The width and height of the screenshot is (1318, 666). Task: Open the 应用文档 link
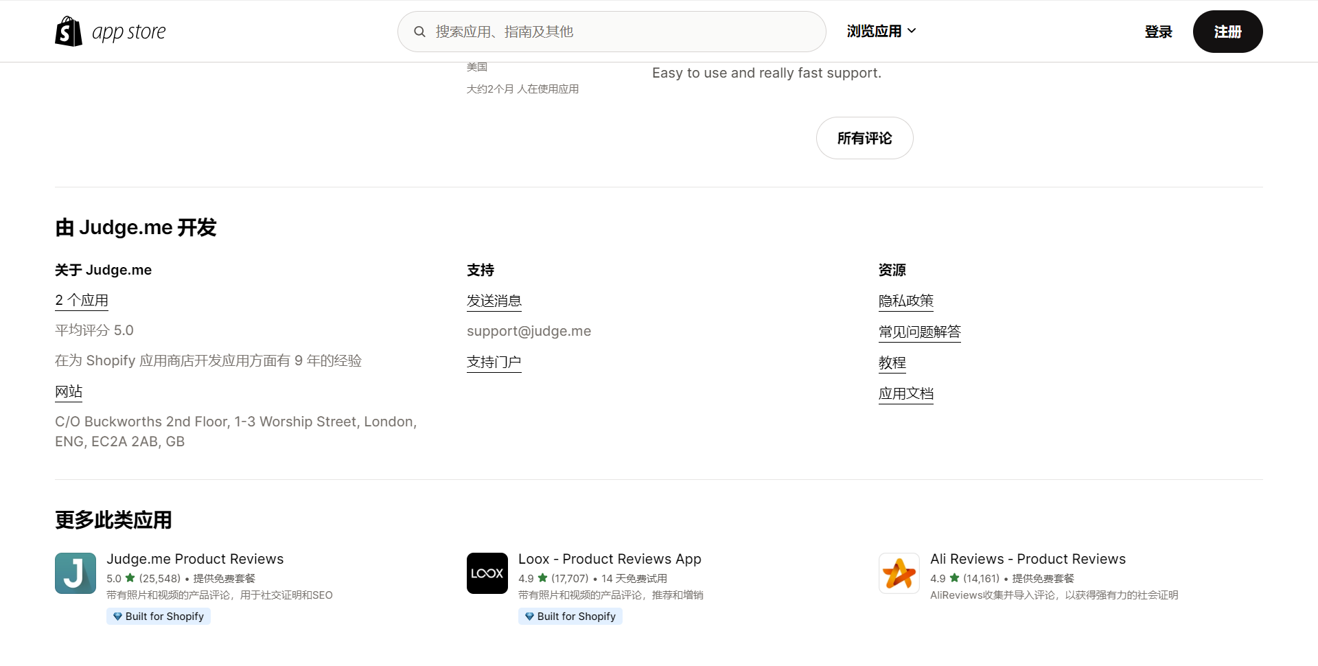click(906, 393)
